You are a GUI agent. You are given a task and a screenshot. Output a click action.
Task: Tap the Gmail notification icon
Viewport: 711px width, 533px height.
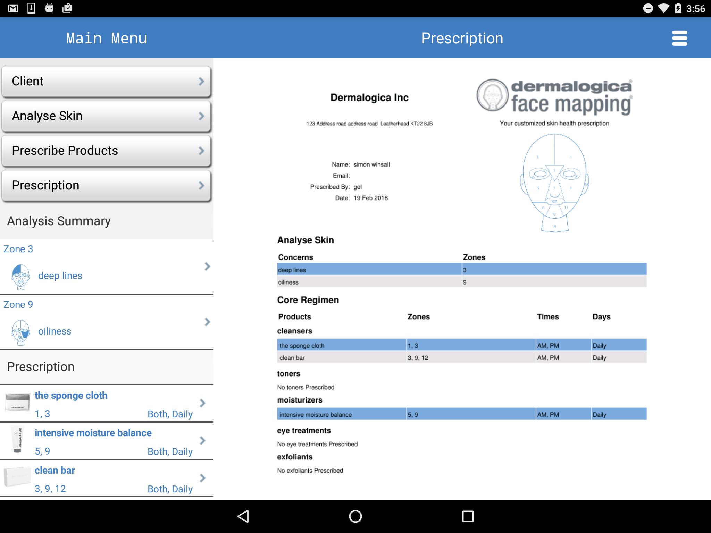[13, 8]
